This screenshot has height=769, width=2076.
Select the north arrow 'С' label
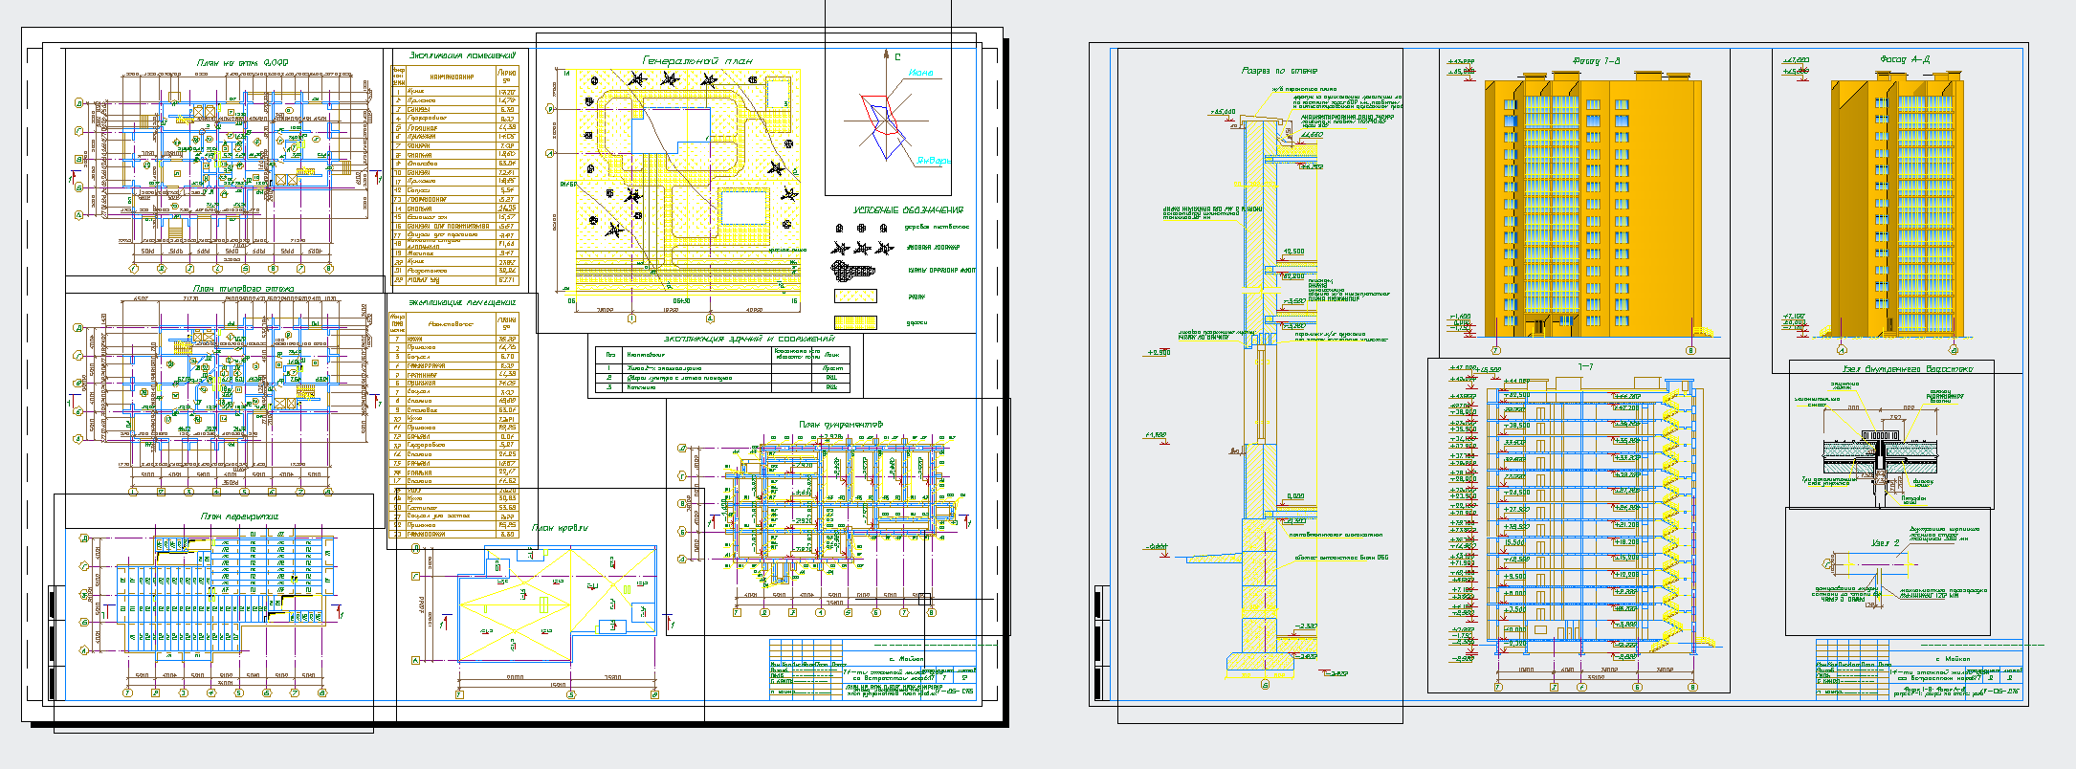[x=897, y=57]
